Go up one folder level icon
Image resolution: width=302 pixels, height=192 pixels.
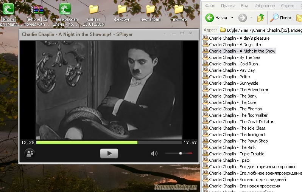coord(261,18)
